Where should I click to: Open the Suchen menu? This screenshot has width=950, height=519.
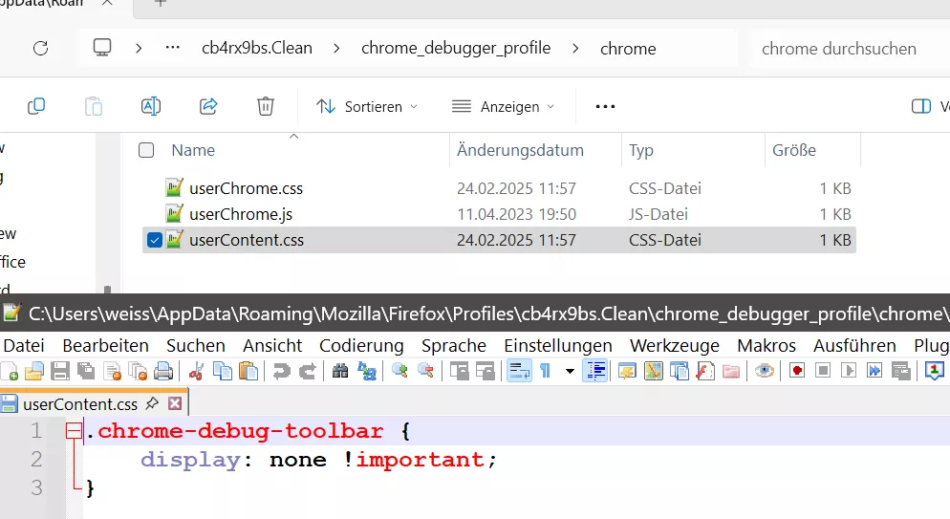(196, 345)
